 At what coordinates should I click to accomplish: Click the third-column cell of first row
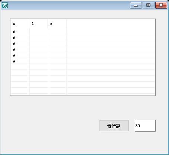(x=57, y=31)
